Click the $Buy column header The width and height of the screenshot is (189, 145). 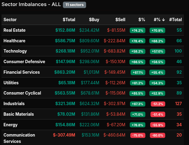click(94, 20)
